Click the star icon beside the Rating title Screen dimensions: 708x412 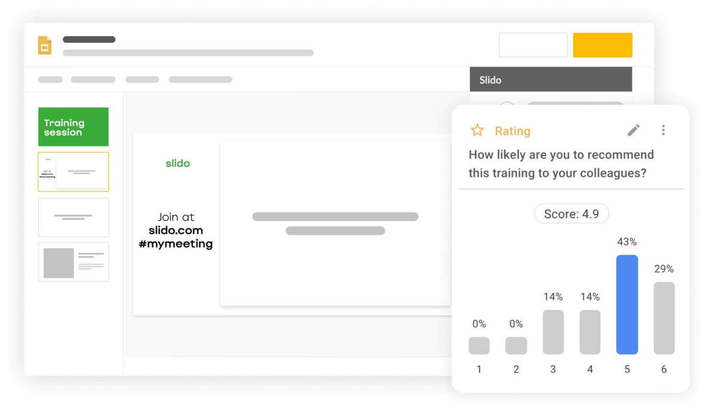[x=477, y=130]
